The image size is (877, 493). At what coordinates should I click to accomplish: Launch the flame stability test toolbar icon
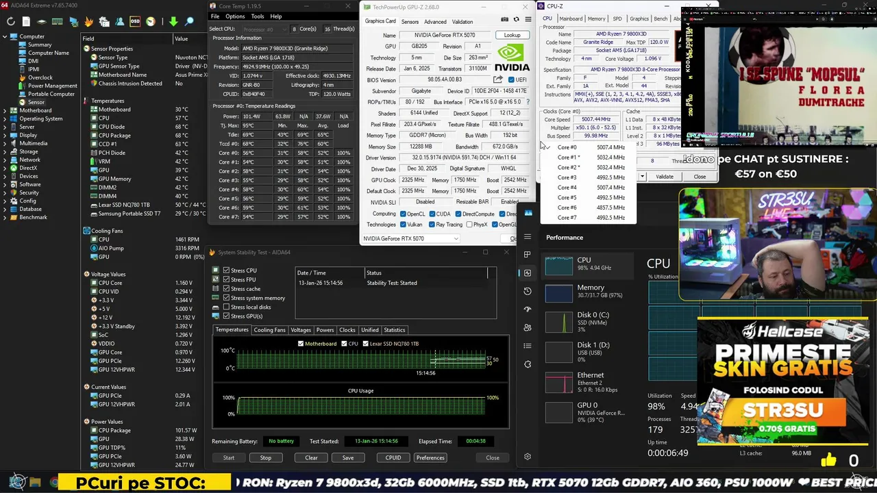88,22
